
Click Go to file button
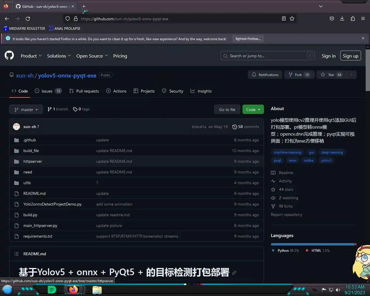point(227,110)
